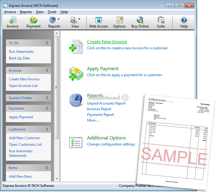Screen dimensions: 217x195
Task: Open the Payments Report link
Action: coord(100,115)
